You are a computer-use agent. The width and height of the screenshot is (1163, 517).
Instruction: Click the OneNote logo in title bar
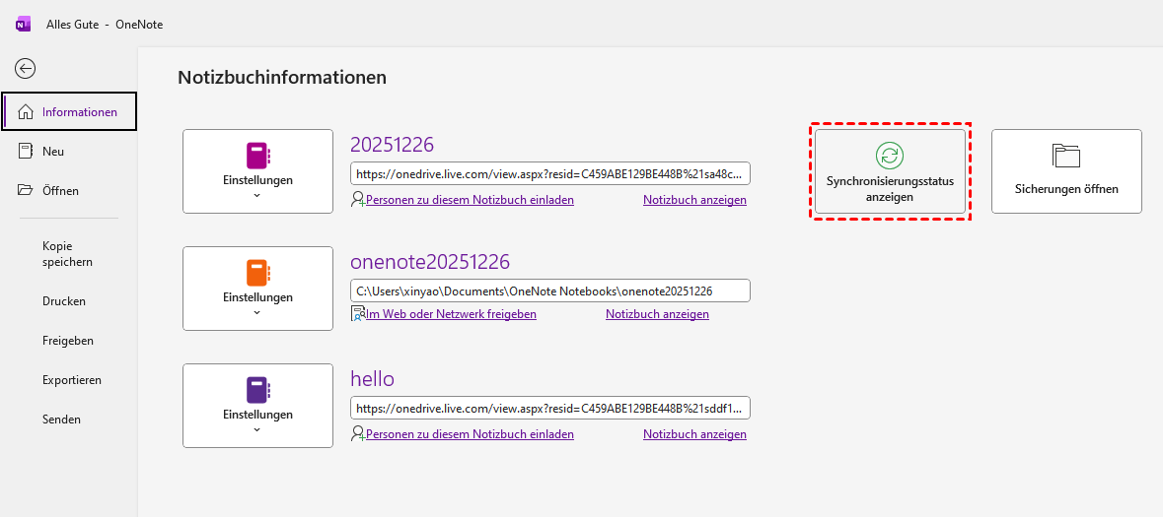coord(23,25)
